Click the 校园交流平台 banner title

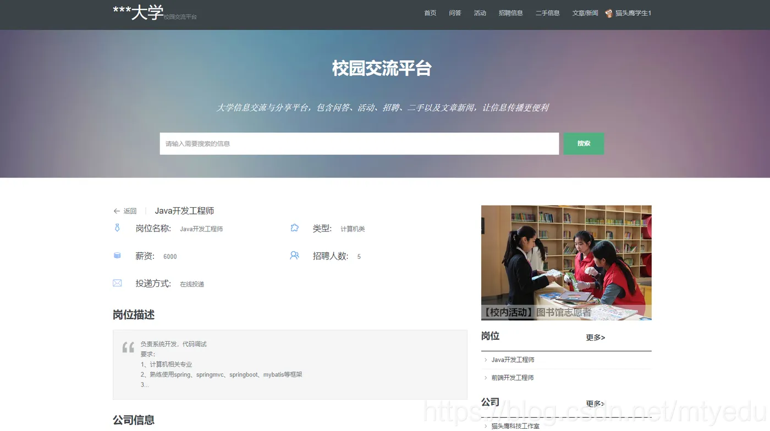(382, 69)
